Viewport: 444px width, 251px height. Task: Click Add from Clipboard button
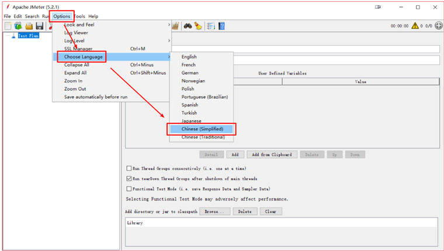(x=272, y=154)
